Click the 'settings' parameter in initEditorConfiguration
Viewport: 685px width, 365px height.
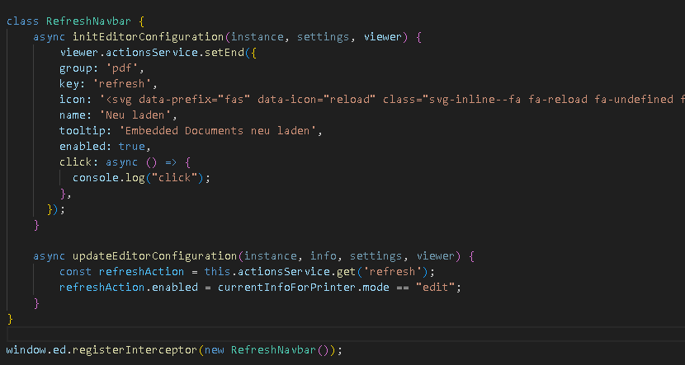323,37
